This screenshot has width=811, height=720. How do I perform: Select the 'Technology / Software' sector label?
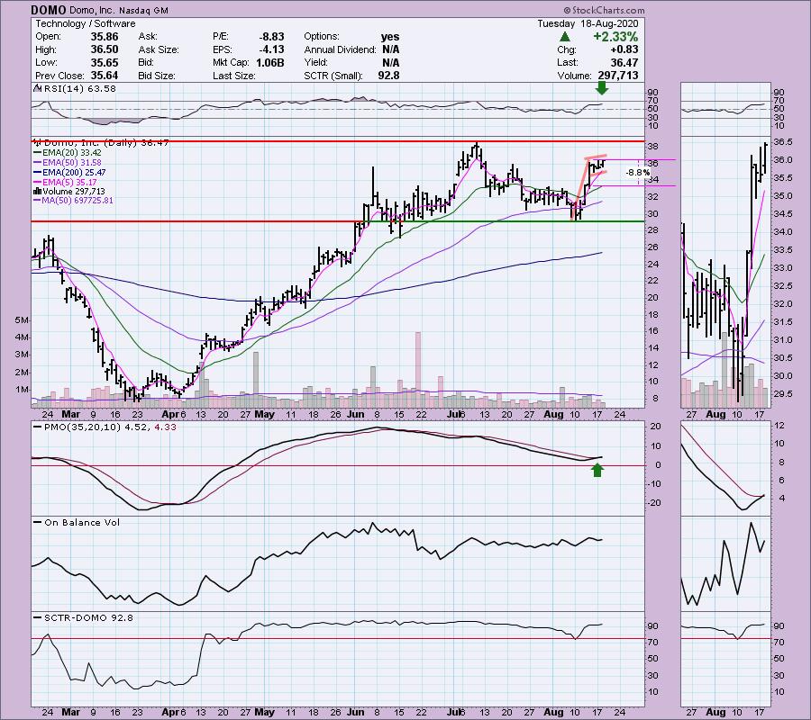86,23
